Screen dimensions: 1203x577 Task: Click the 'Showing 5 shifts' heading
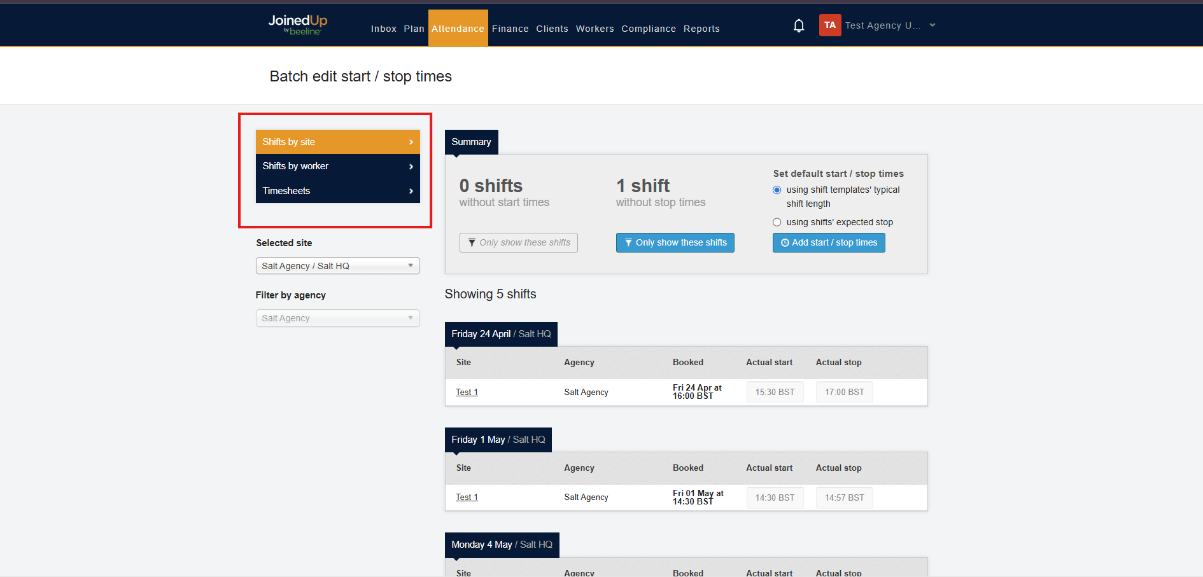[x=490, y=294]
